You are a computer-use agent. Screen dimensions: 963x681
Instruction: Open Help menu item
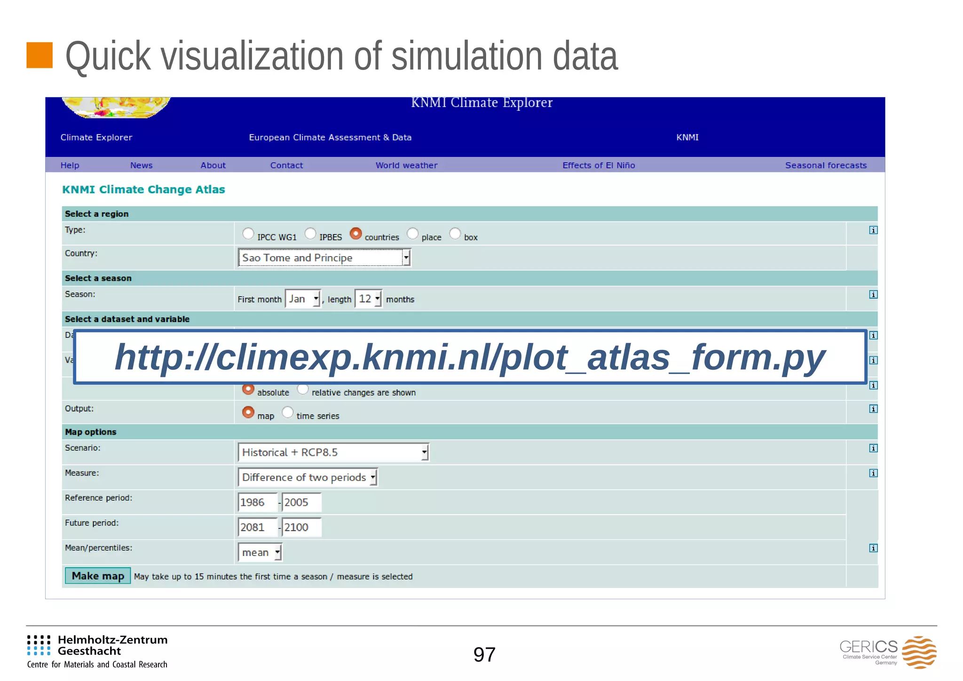(x=70, y=165)
